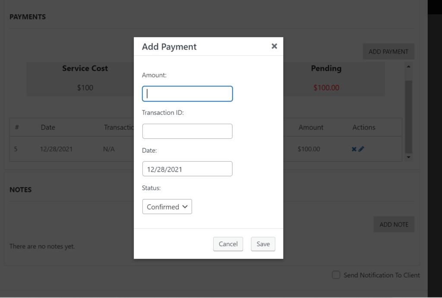Click the ADD PAYMENT button behind the dialog
The image size is (442, 298).
pyautogui.click(x=388, y=52)
